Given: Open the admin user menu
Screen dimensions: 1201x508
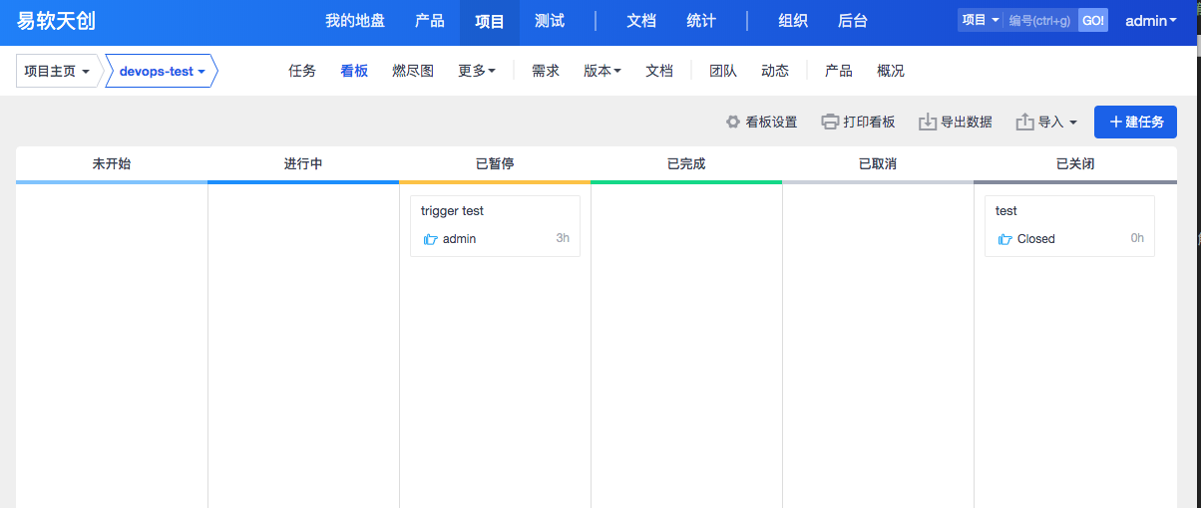Looking at the screenshot, I should coord(1150,21).
